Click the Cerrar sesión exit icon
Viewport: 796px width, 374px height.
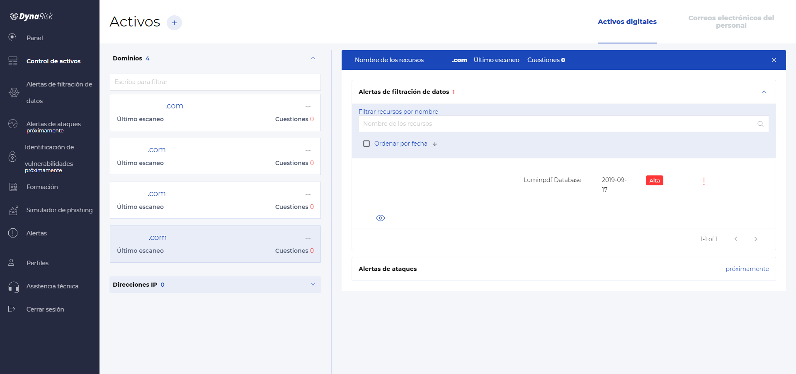pyautogui.click(x=12, y=309)
